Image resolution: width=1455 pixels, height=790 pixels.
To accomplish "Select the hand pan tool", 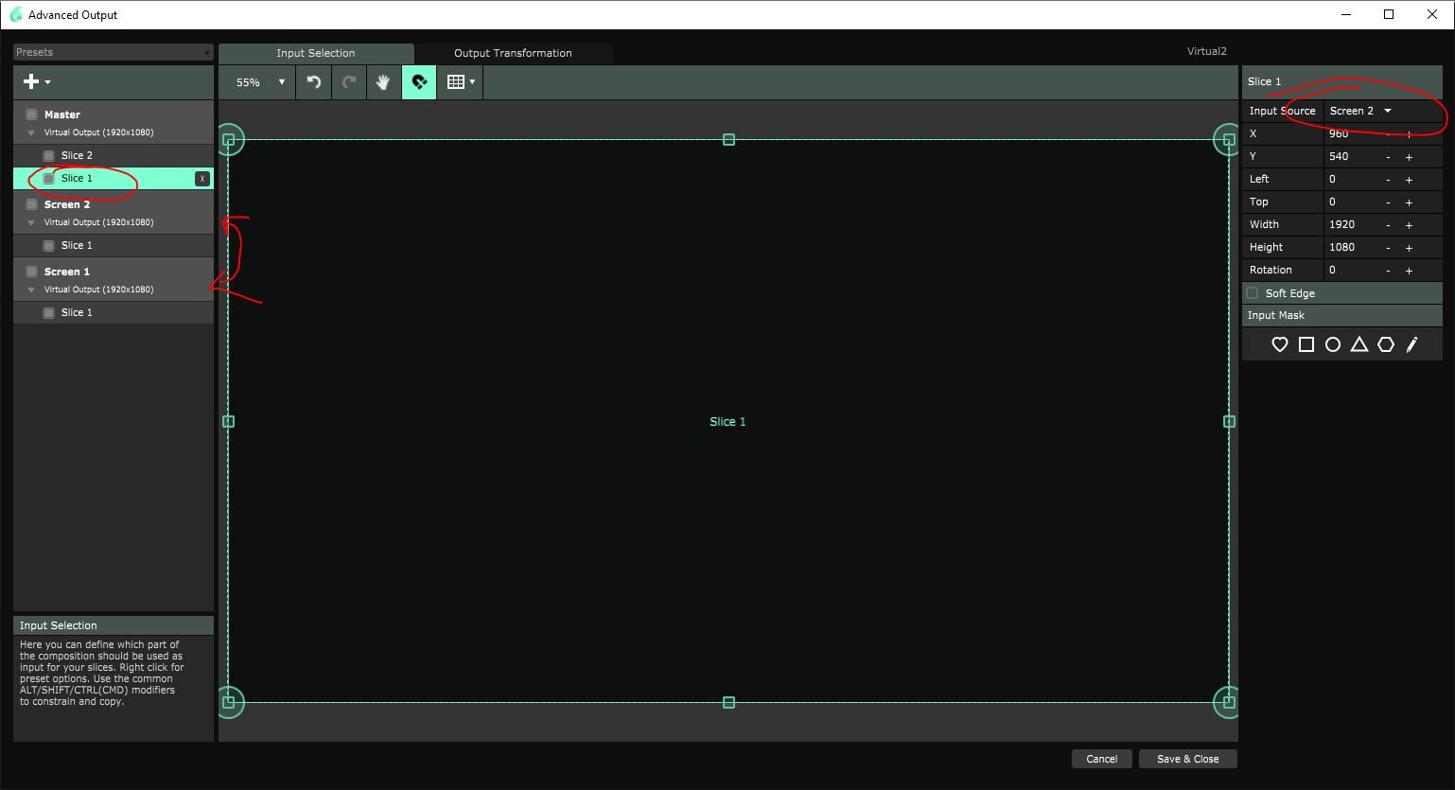I will coord(383,82).
